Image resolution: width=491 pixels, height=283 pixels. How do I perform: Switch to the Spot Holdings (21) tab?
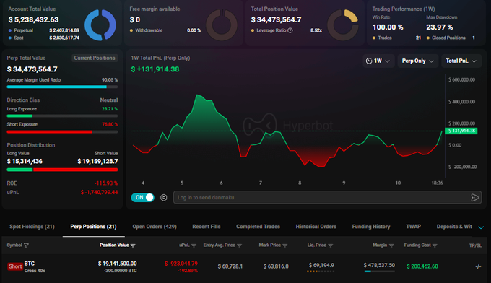(x=32, y=227)
